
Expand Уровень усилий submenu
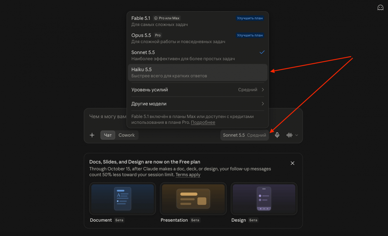(x=198, y=90)
